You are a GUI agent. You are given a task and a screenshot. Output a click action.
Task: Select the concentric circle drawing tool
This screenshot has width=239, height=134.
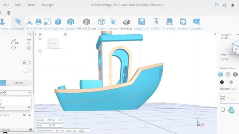coord(29,48)
